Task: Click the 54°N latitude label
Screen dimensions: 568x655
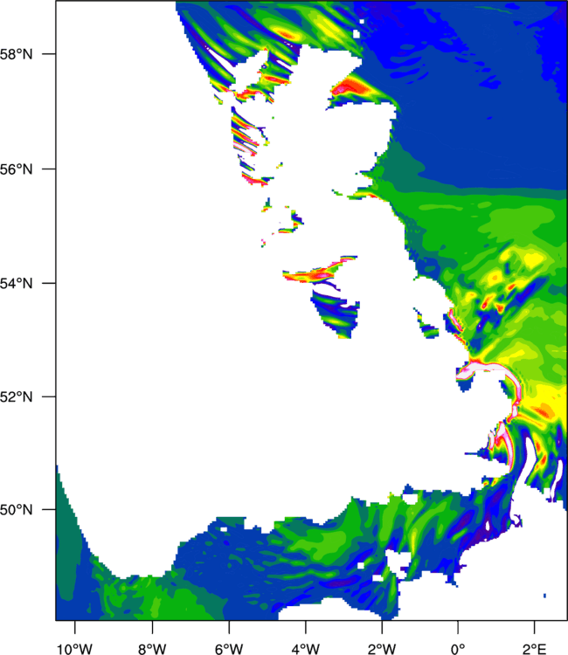Action: click(16, 284)
